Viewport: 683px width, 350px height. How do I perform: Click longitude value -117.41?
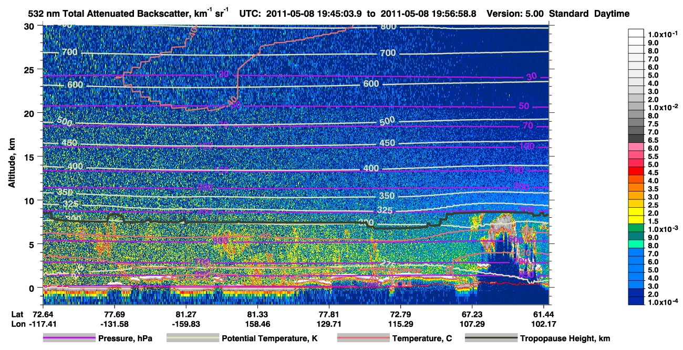43,323
